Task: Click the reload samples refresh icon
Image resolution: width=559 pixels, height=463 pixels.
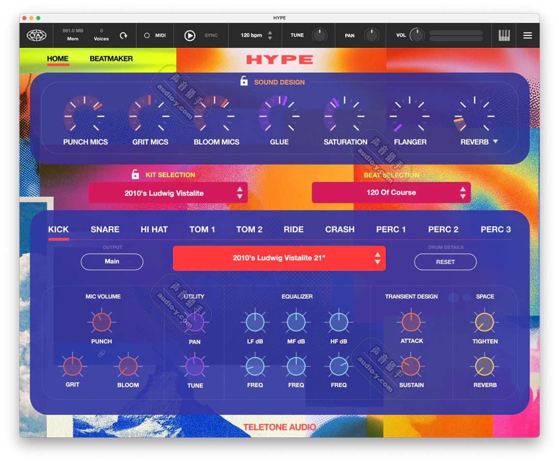Action: click(123, 35)
